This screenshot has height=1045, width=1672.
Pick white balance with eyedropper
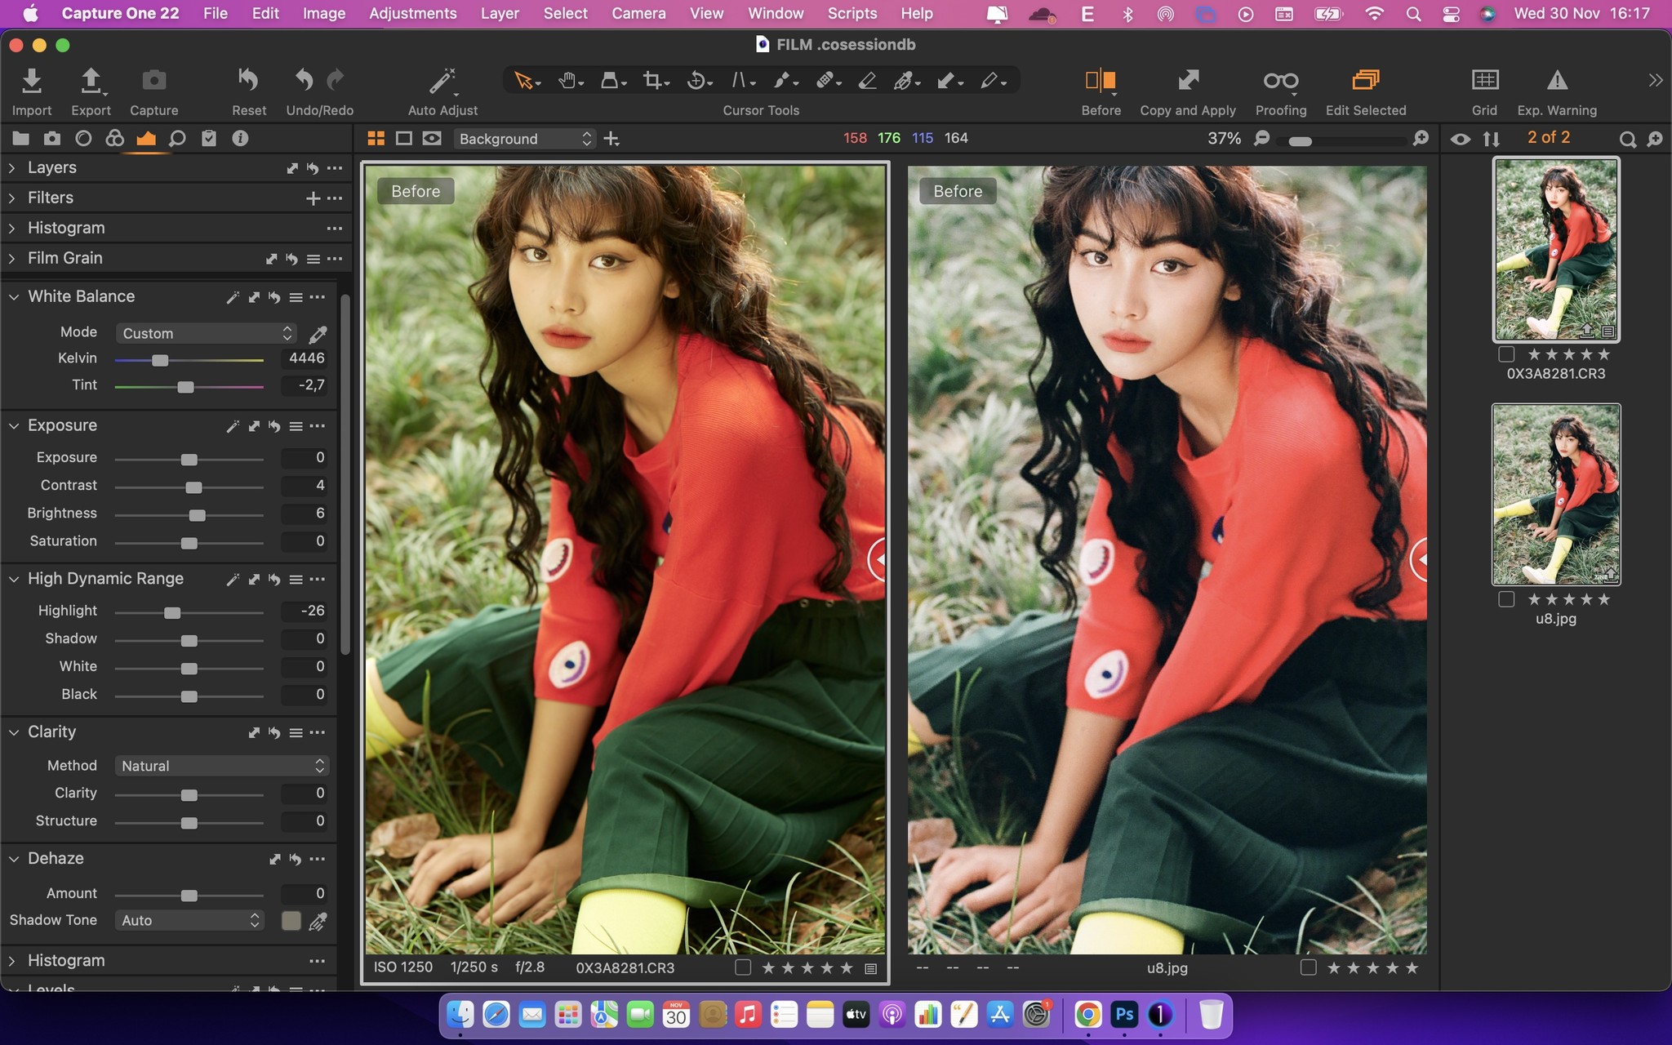[x=318, y=334]
